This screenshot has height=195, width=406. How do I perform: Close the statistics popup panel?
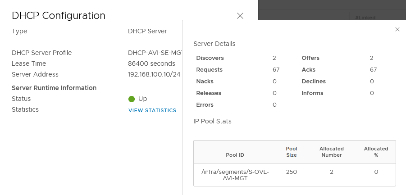(397, 29)
